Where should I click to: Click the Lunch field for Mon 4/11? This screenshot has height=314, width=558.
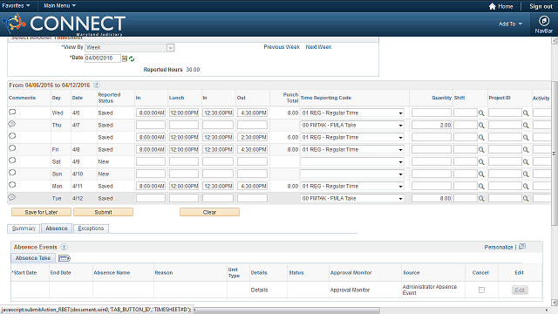[184, 186]
